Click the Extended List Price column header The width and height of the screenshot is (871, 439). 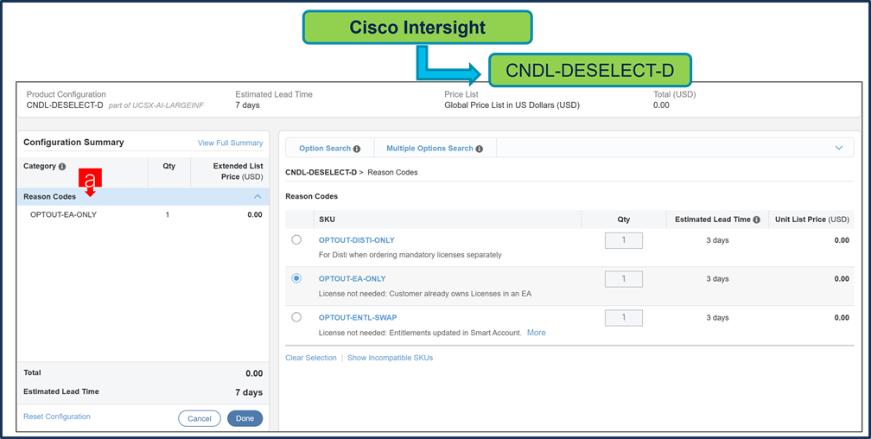pyautogui.click(x=238, y=171)
